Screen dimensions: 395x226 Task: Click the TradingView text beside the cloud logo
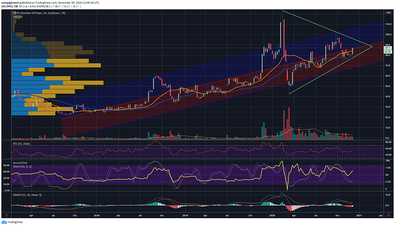(15, 222)
